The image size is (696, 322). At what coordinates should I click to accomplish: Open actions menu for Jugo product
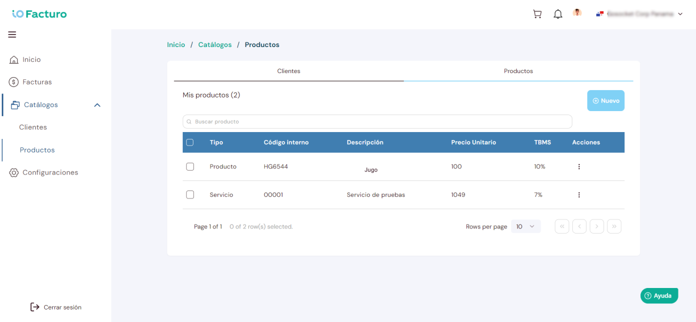579,167
